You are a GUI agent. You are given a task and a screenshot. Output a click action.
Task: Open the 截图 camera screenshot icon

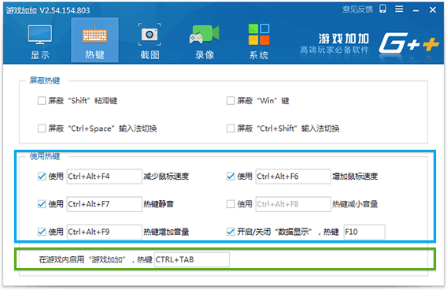pos(150,35)
